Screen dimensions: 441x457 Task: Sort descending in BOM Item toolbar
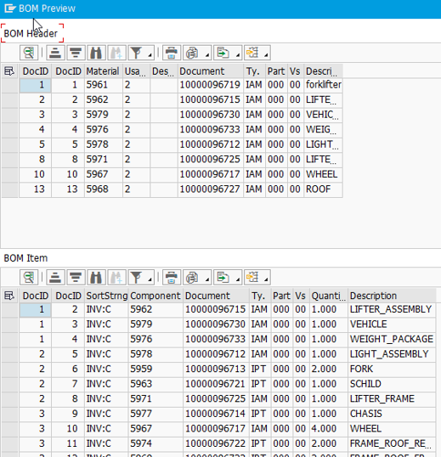point(76,277)
